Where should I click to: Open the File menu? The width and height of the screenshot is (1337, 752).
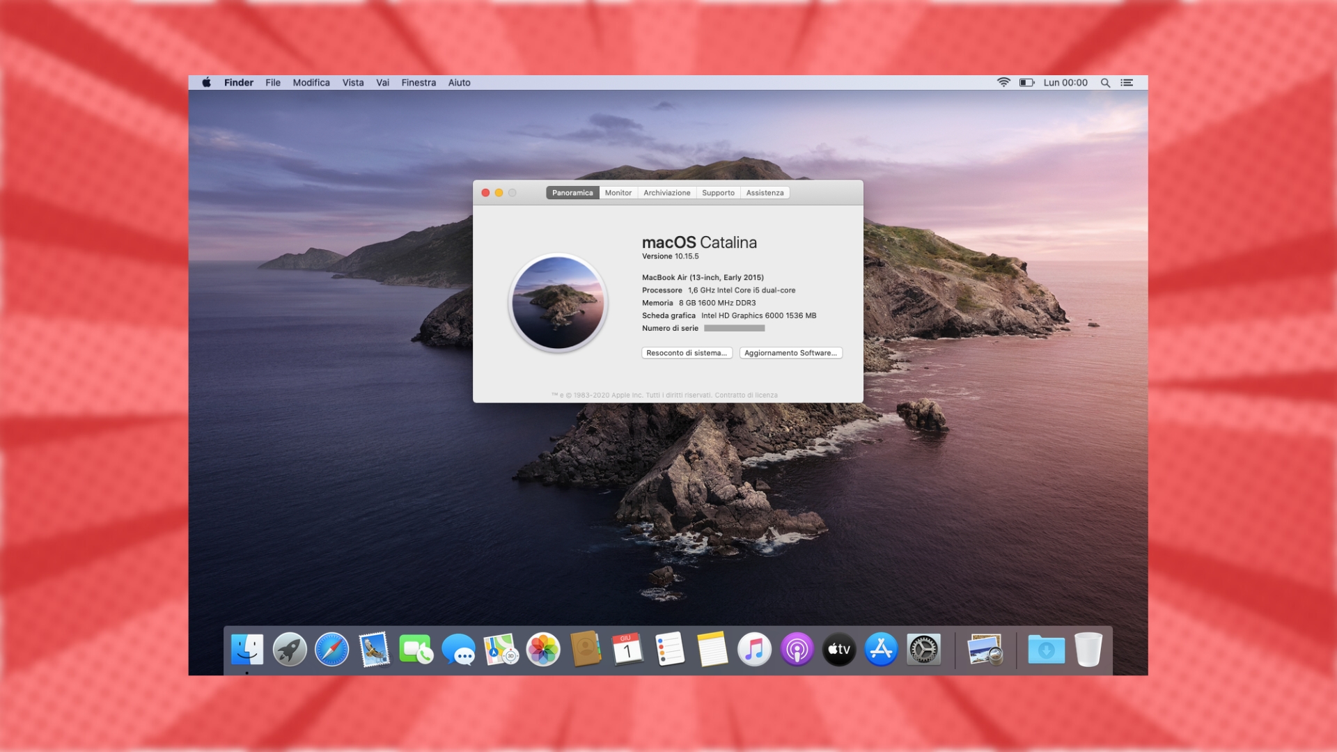click(273, 82)
